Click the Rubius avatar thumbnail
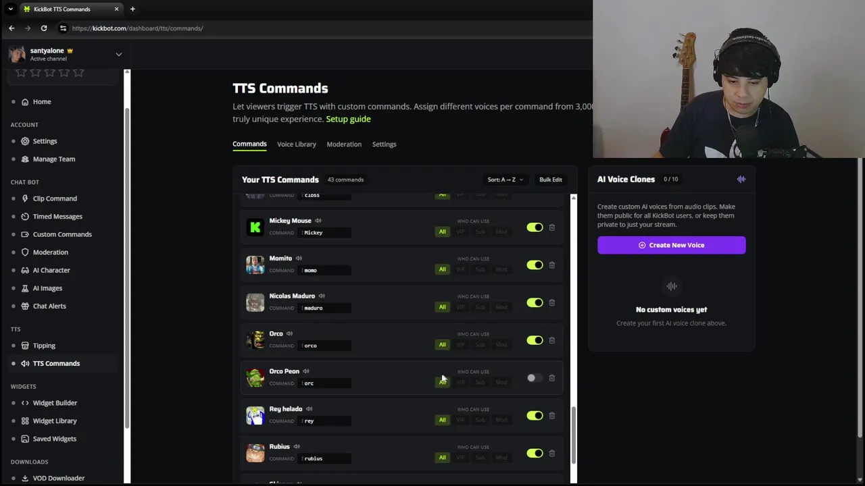 255,453
